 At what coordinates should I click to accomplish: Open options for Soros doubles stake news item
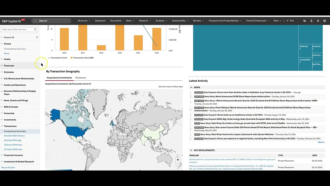click(x=191, y=92)
